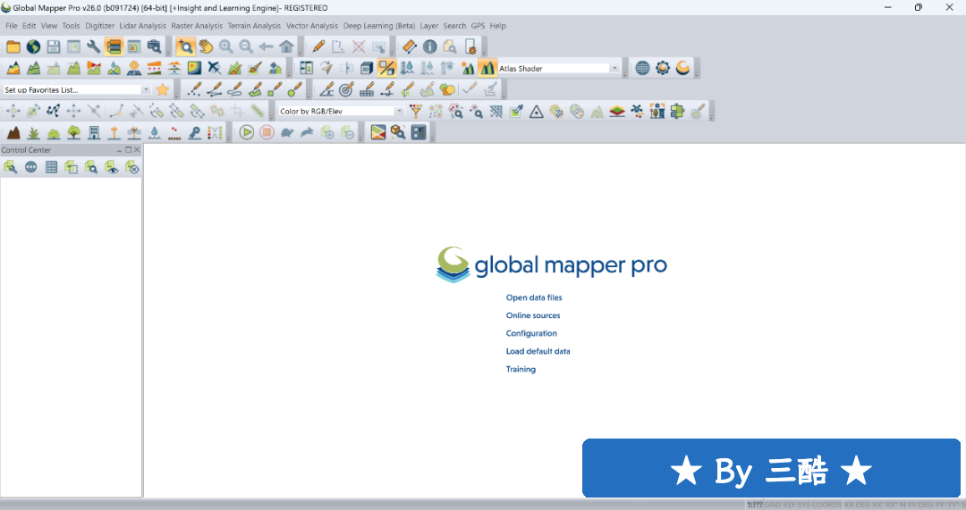
Task: Click the Configuration link
Action: 531,333
